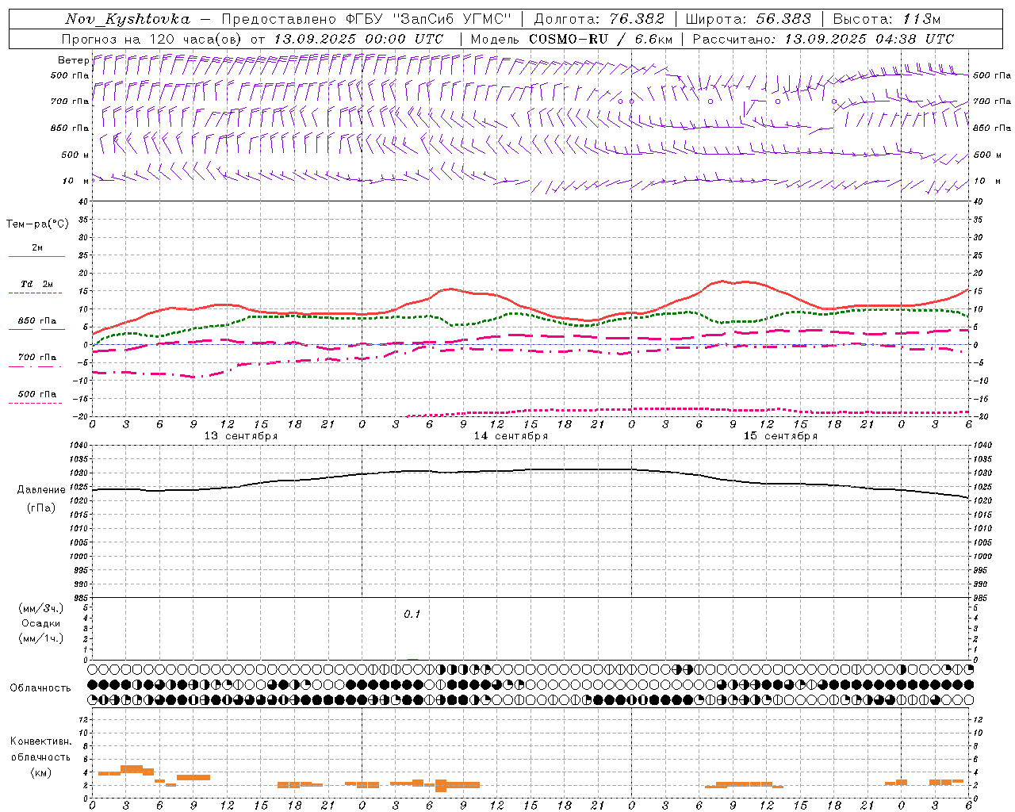This screenshot has width=1015, height=812.
Task: Click the Широта: 56.383 value
Action: (749, 19)
